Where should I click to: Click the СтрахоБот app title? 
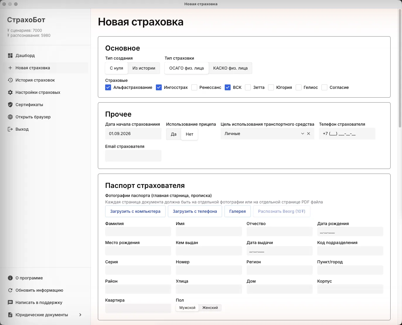[x=26, y=20]
